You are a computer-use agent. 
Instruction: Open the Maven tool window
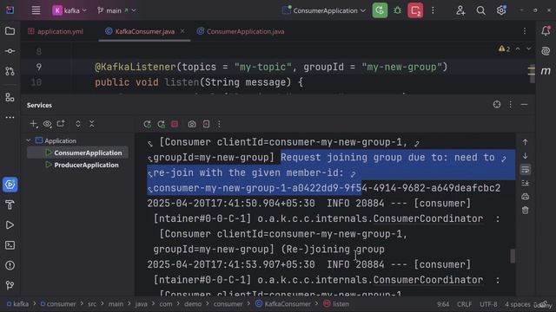click(546, 71)
